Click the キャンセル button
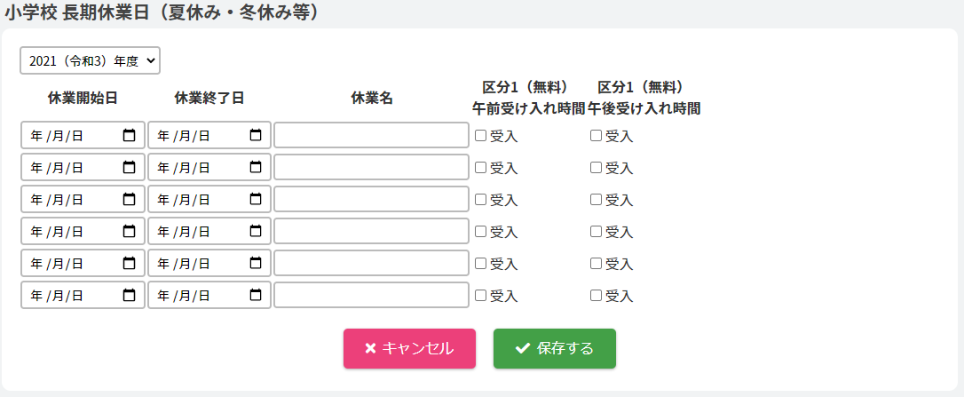Screen dimensions: 964x397 coord(409,348)
